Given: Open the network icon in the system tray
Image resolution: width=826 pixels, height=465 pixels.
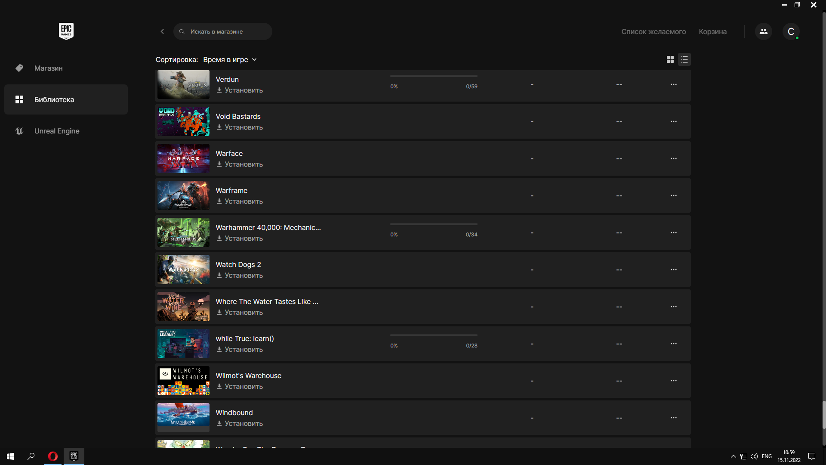Looking at the screenshot, I should point(744,456).
